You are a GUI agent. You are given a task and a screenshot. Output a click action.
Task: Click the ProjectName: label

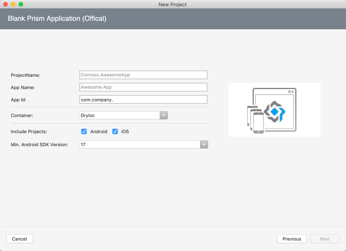pyautogui.click(x=25, y=75)
